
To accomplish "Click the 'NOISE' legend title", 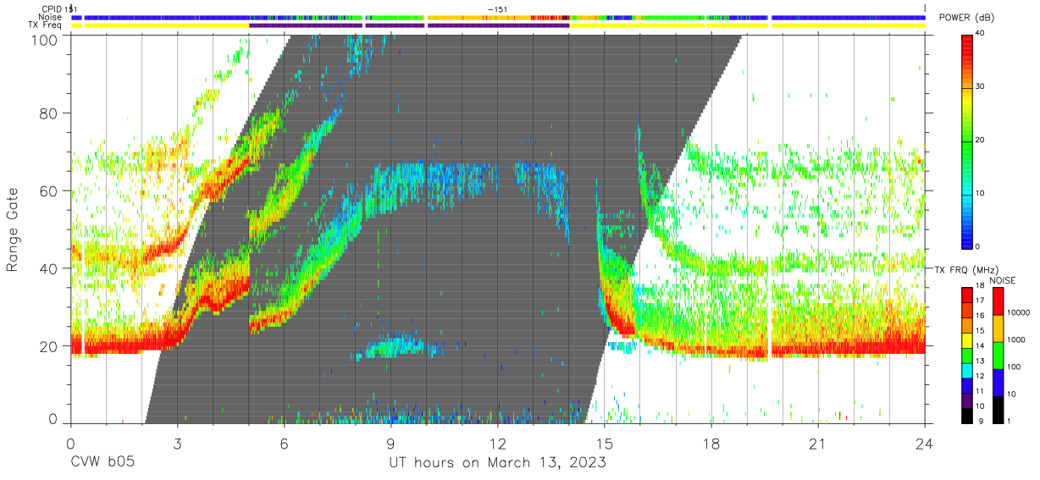I will (1004, 280).
